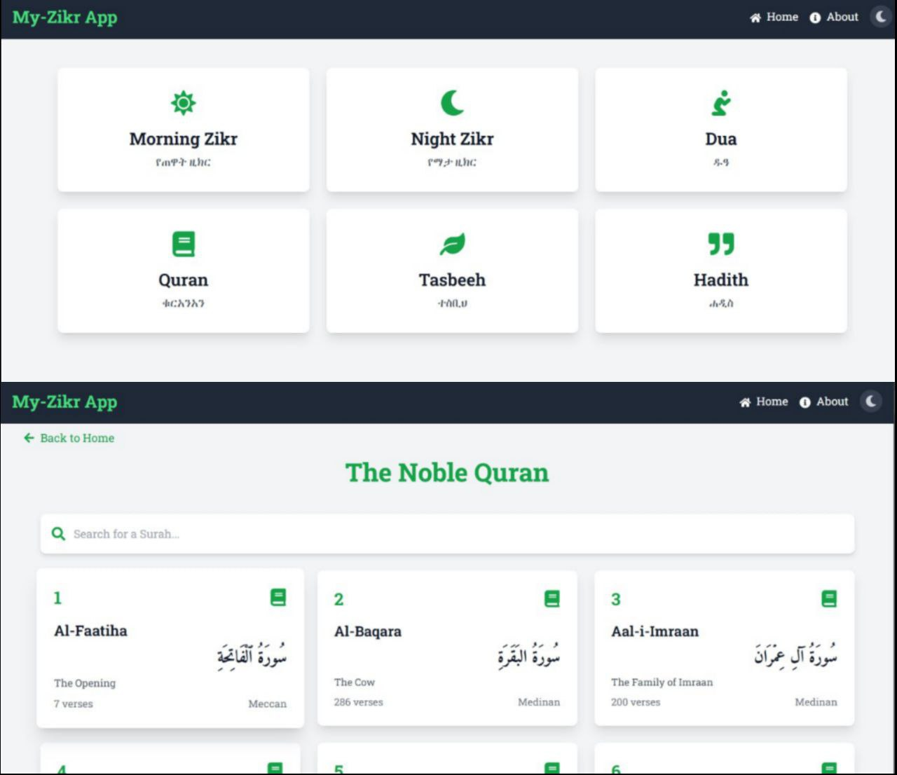Open the Night Zikr title

pyautogui.click(x=452, y=139)
